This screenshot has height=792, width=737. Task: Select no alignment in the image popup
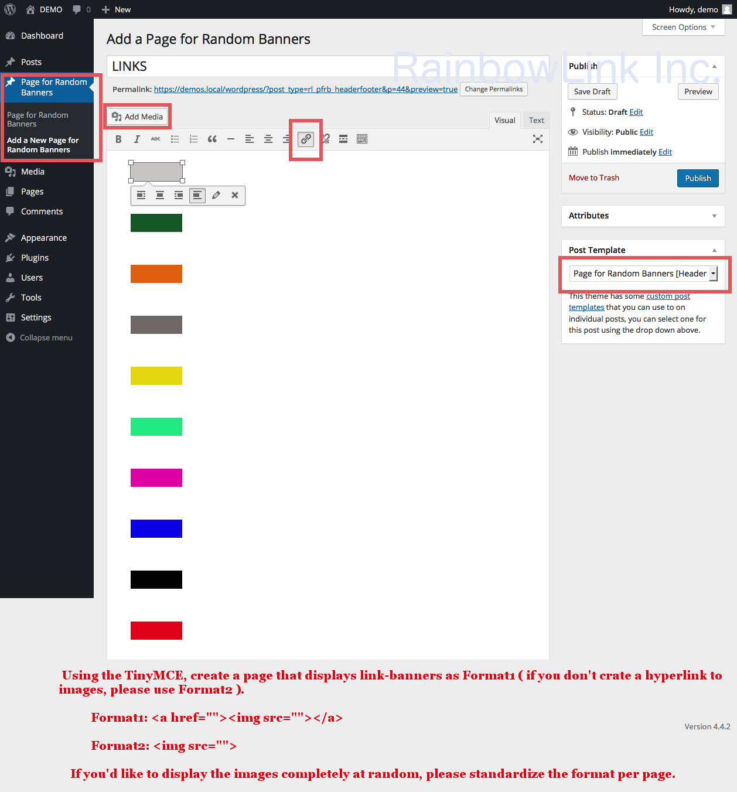click(197, 195)
